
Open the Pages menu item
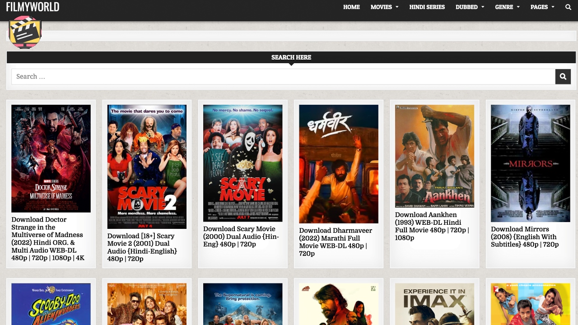(x=539, y=7)
